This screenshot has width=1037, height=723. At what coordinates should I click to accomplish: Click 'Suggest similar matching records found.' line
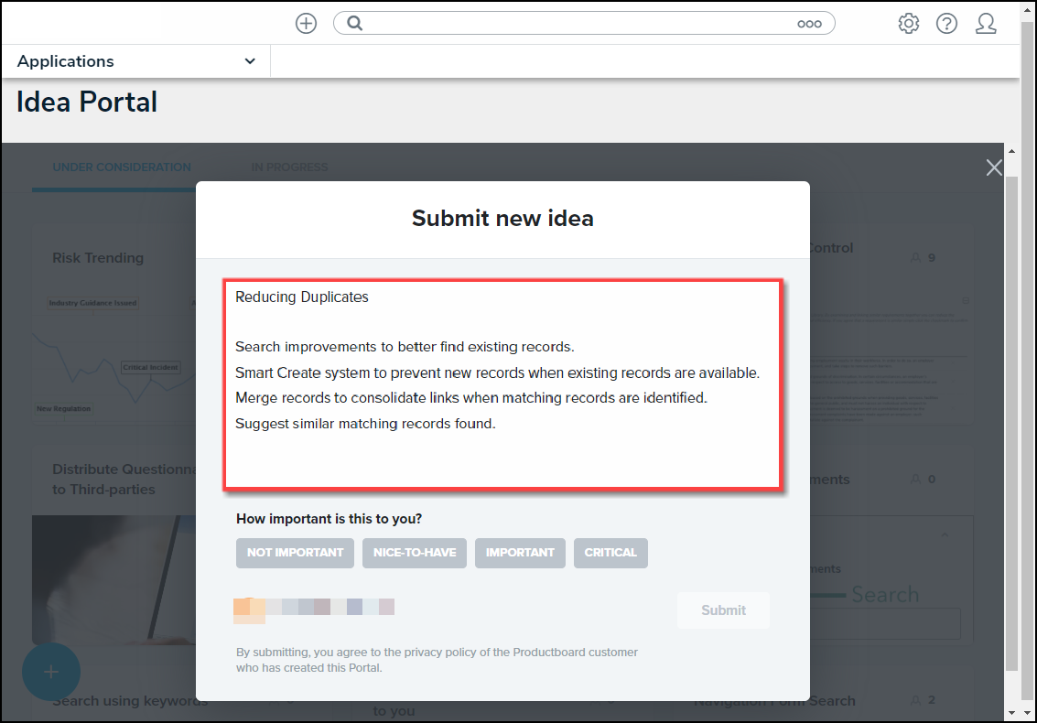365,424
